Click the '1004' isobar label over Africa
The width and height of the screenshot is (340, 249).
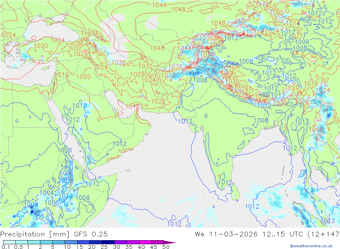47,192
